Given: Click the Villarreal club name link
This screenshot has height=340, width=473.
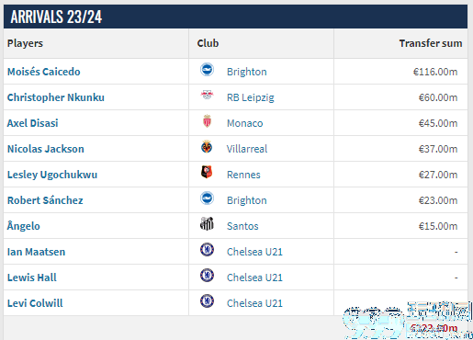Looking at the screenshot, I should [x=247, y=149].
